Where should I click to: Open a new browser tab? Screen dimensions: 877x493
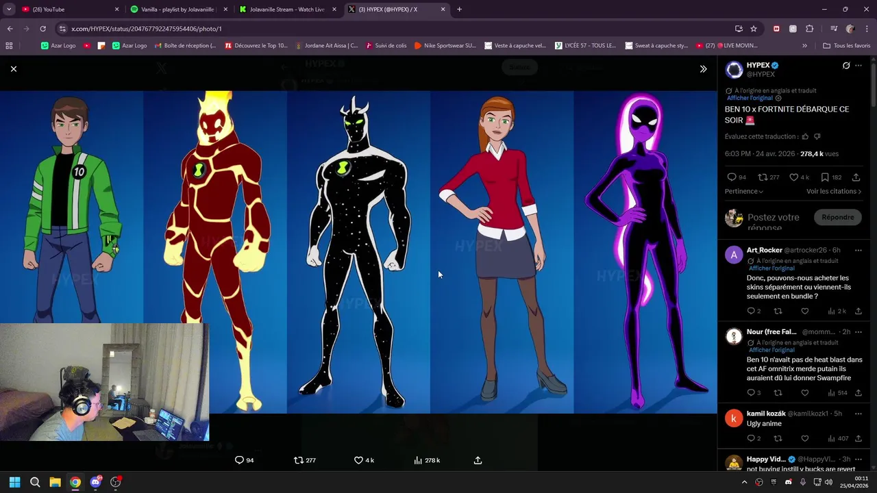coord(459,10)
